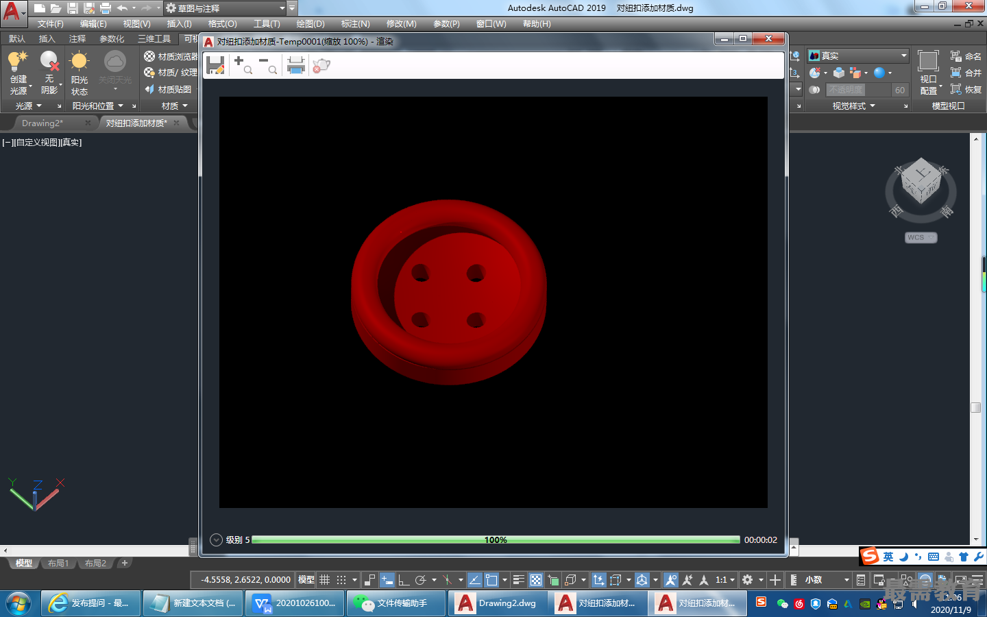Undo the last action in quick access toolbar
This screenshot has width=987, height=617.
click(122, 8)
